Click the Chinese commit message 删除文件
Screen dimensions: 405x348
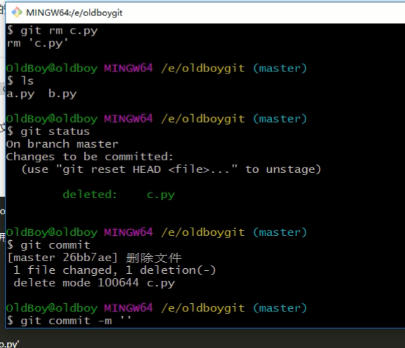tap(154, 258)
